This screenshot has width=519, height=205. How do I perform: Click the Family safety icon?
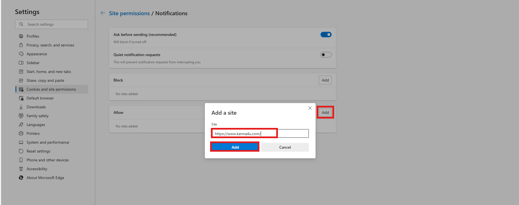click(x=21, y=116)
